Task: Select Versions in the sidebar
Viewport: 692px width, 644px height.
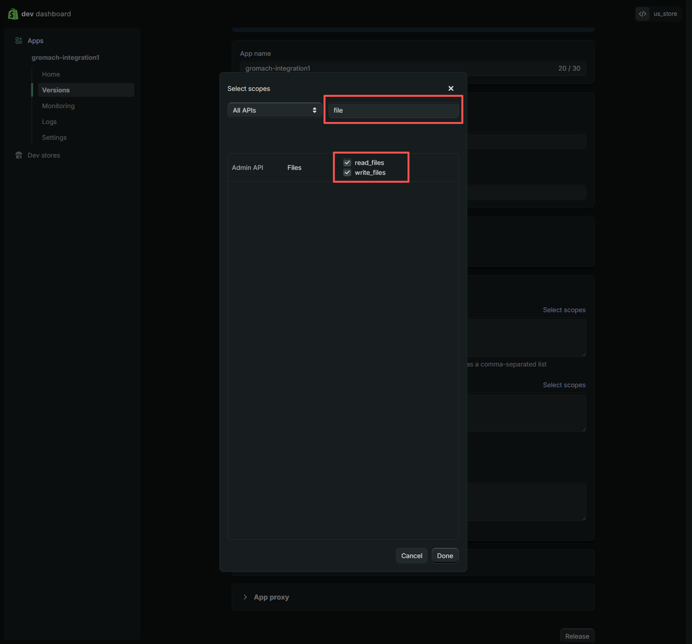Action: (56, 90)
